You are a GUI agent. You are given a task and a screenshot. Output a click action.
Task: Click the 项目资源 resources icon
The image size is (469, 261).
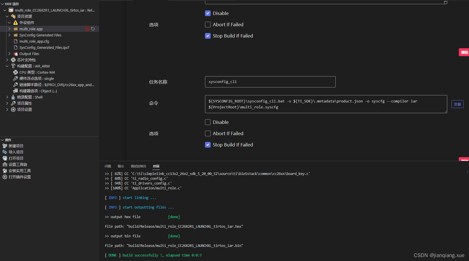(x=13, y=16)
